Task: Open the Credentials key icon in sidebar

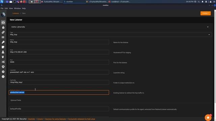Action: [x=3, y=42]
